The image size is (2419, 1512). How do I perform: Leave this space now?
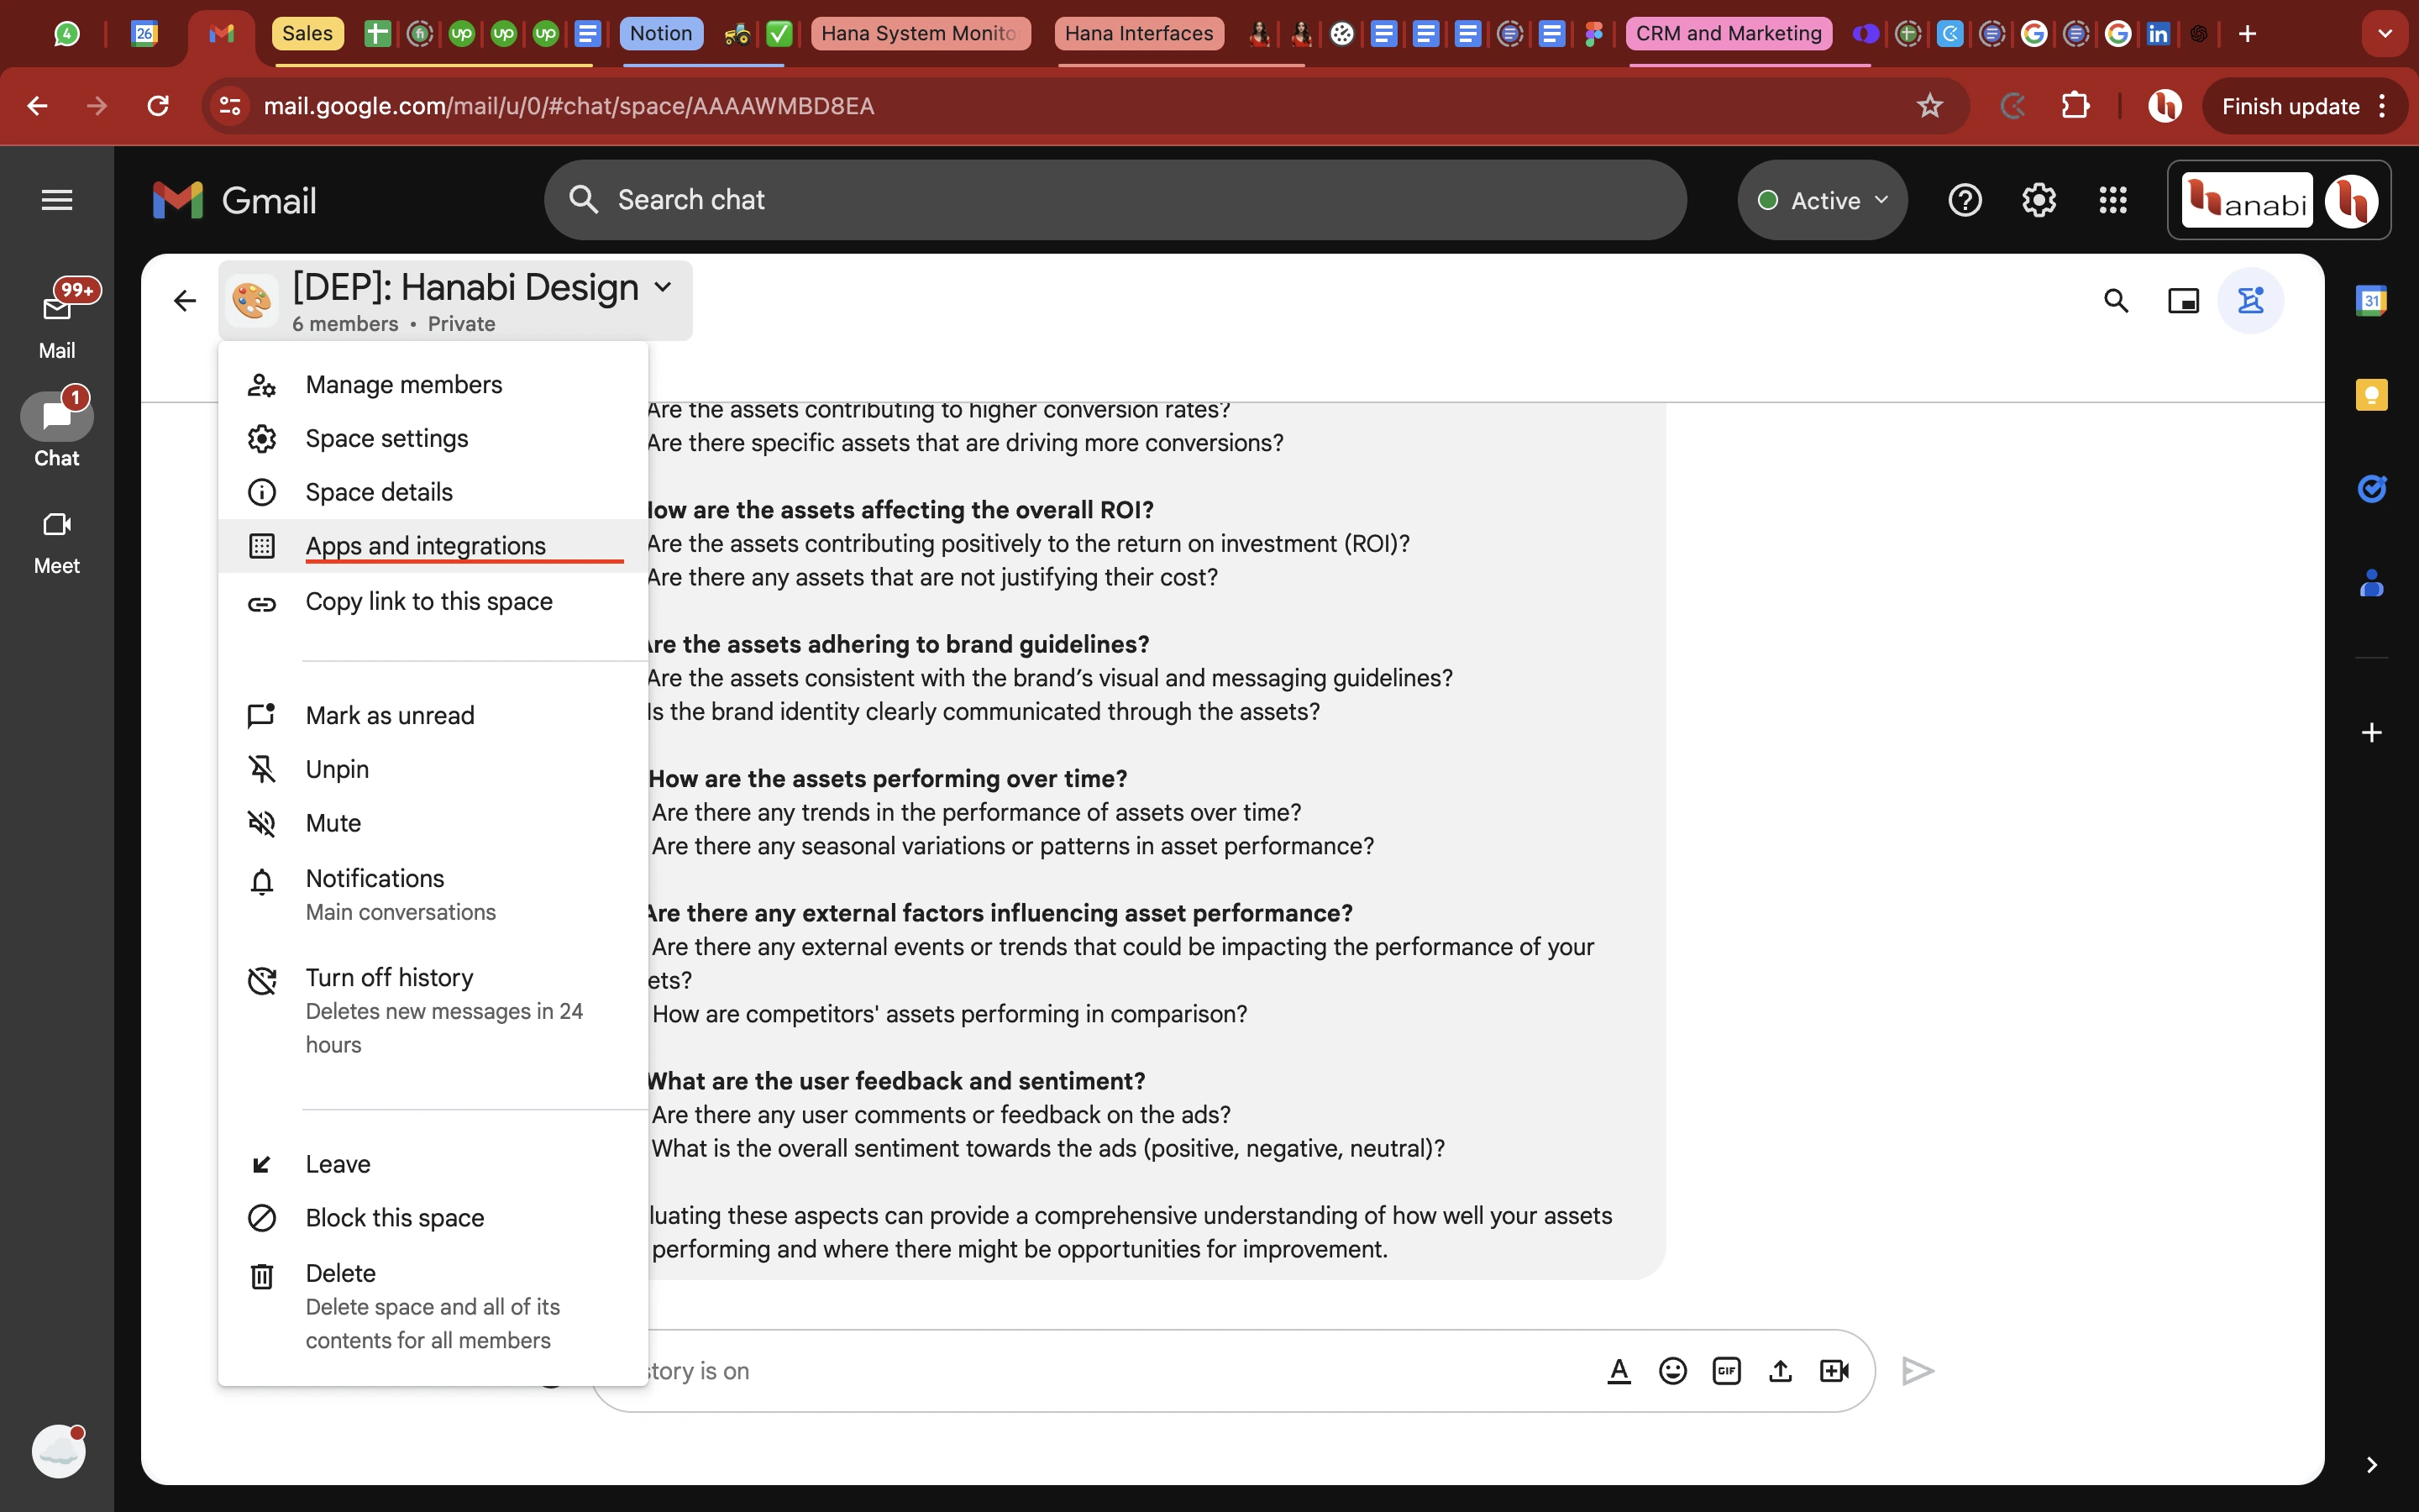[338, 1163]
